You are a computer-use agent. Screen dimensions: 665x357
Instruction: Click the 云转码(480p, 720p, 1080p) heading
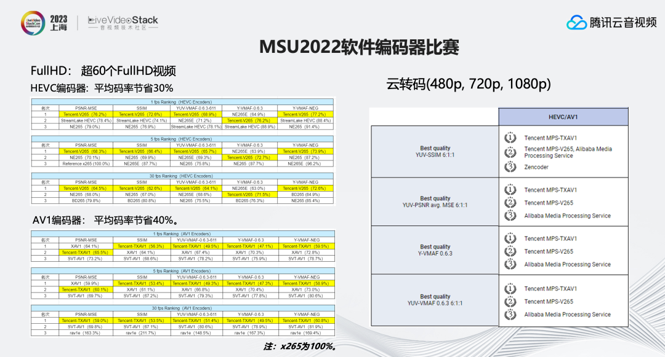pos(468,84)
